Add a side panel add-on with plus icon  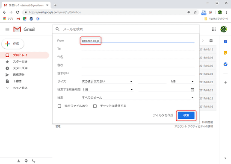click(225, 82)
